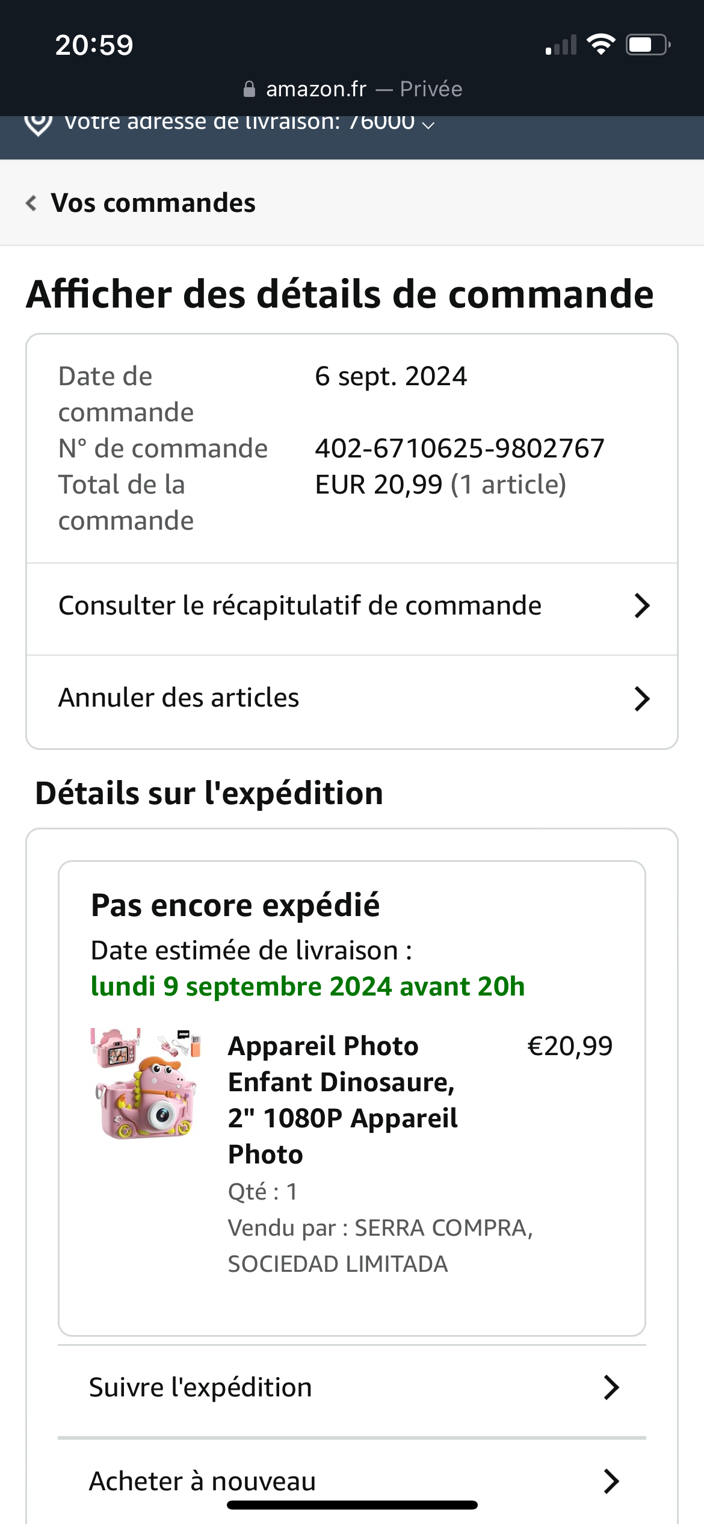704x1524 pixels.
Task: Select Suivre l'expédition row
Action: 351,1387
